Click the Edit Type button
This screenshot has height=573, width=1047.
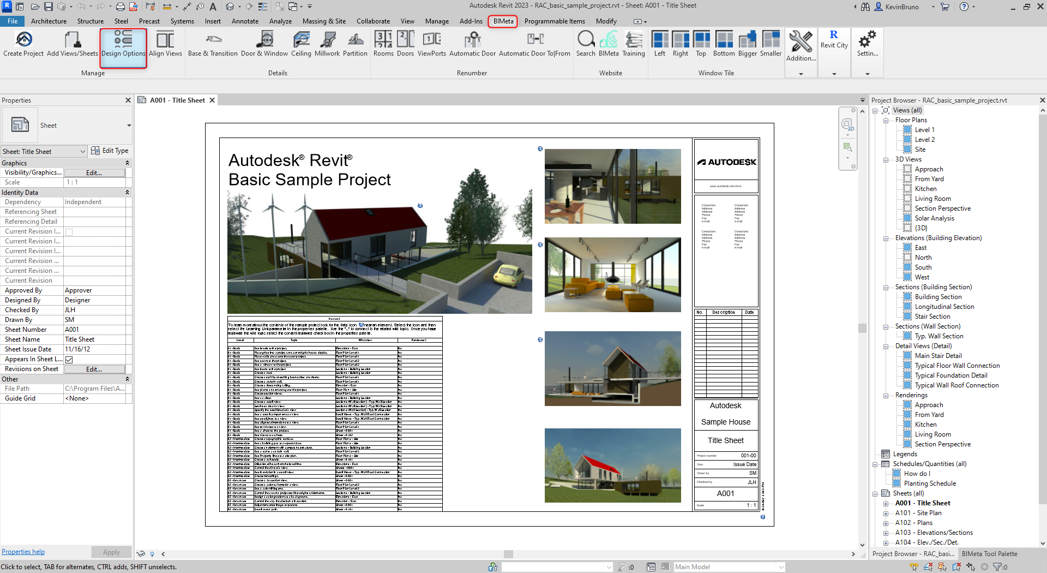(110, 151)
